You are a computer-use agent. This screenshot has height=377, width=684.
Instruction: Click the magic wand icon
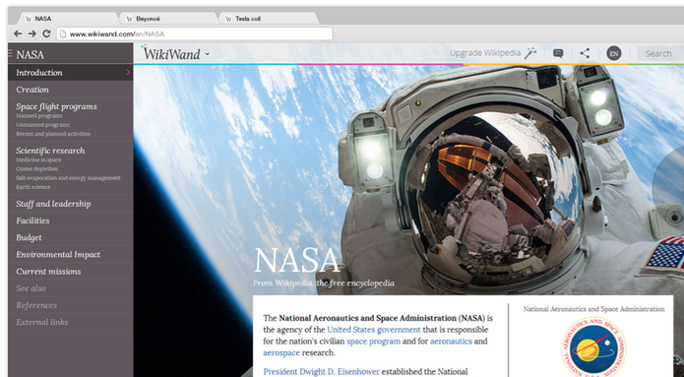coord(530,53)
